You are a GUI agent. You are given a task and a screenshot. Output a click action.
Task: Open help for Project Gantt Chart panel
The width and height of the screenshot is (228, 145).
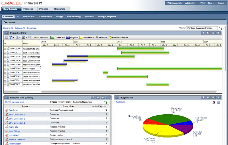pos(203,33)
